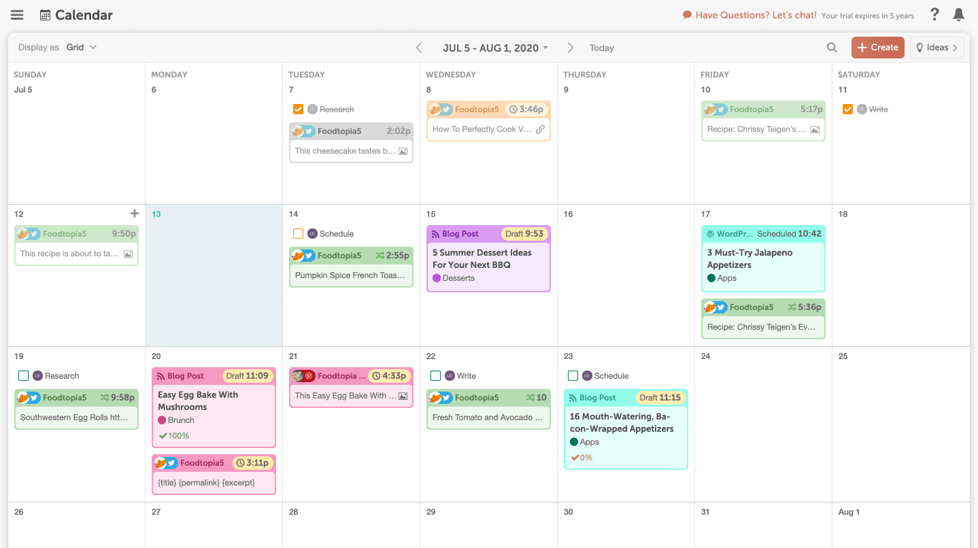Open the Ideas panel
The width and height of the screenshot is (978, 548).
pyautogui.click(x=937, y=47)
